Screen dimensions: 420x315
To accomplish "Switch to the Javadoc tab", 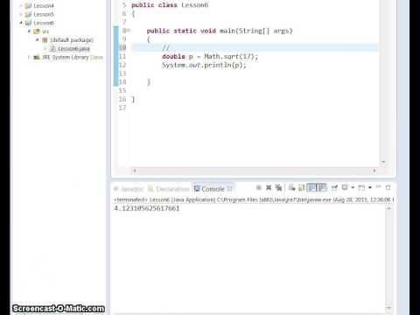I will 129,189.
